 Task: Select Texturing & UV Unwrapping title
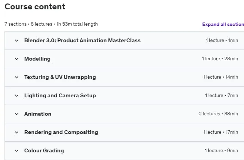point(60,77)
